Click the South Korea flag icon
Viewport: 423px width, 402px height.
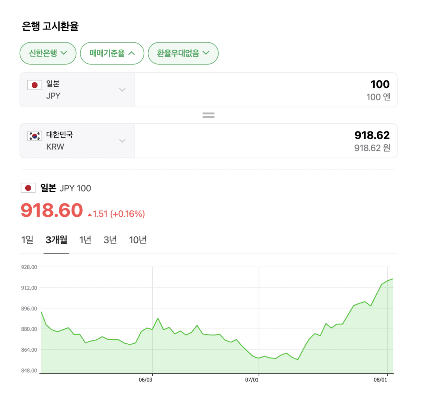click(34, 136)
